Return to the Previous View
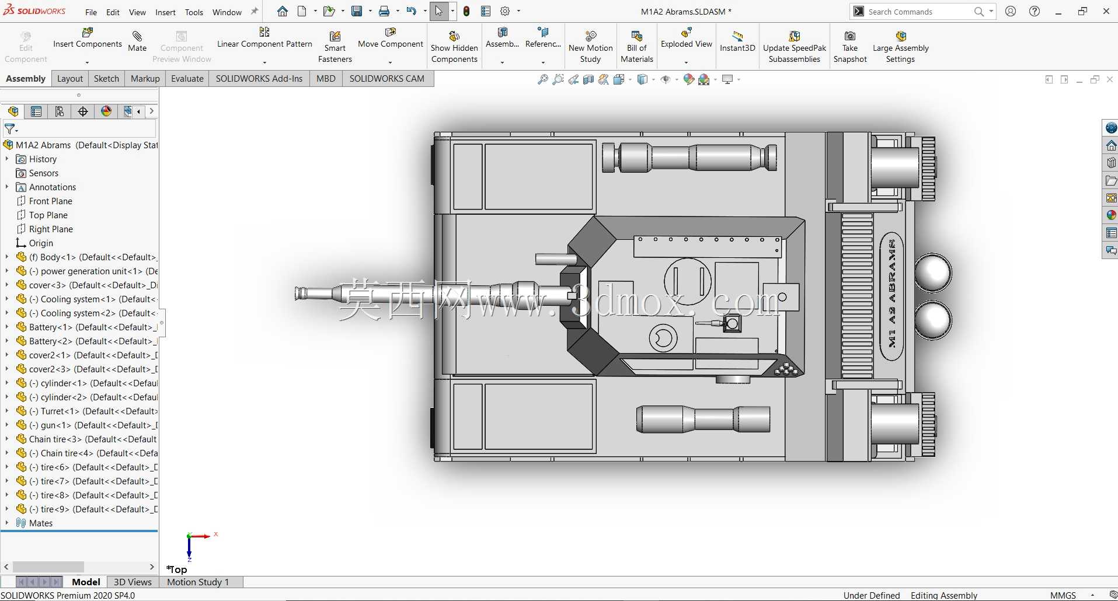Viewport: 1118px width, 601px height. [573, 79]
